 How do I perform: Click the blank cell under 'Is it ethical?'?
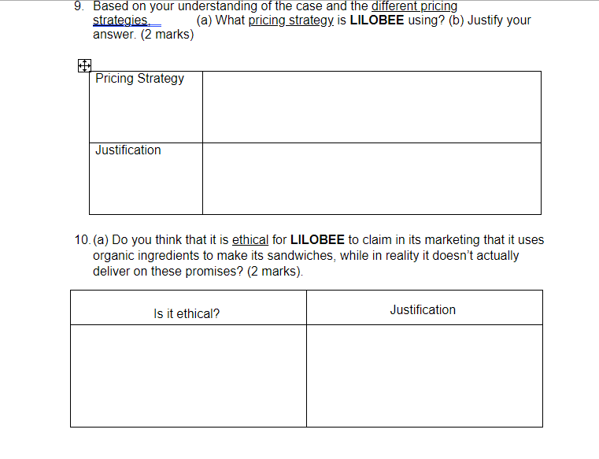click(x=188, y=376)
